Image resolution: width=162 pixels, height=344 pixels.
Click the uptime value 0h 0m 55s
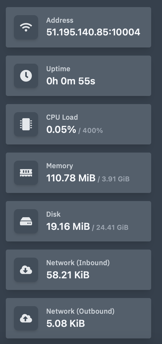pos(71,81)
